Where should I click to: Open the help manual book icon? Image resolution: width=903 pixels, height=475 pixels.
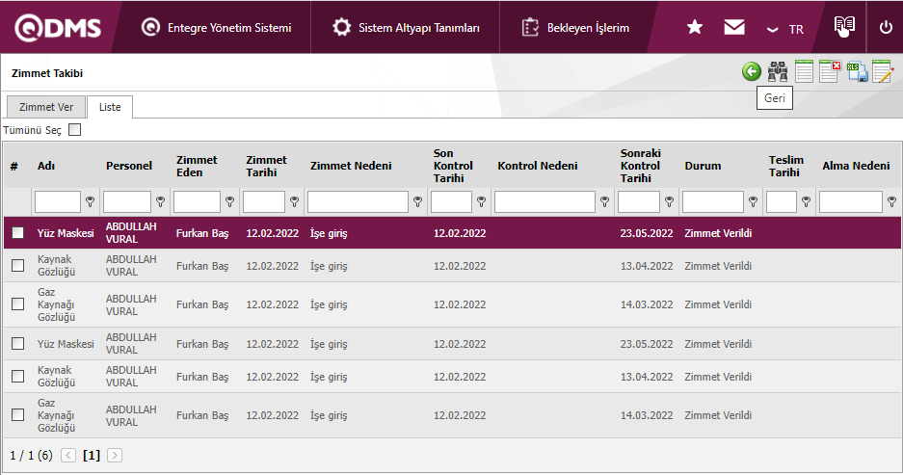pos(844,27)
